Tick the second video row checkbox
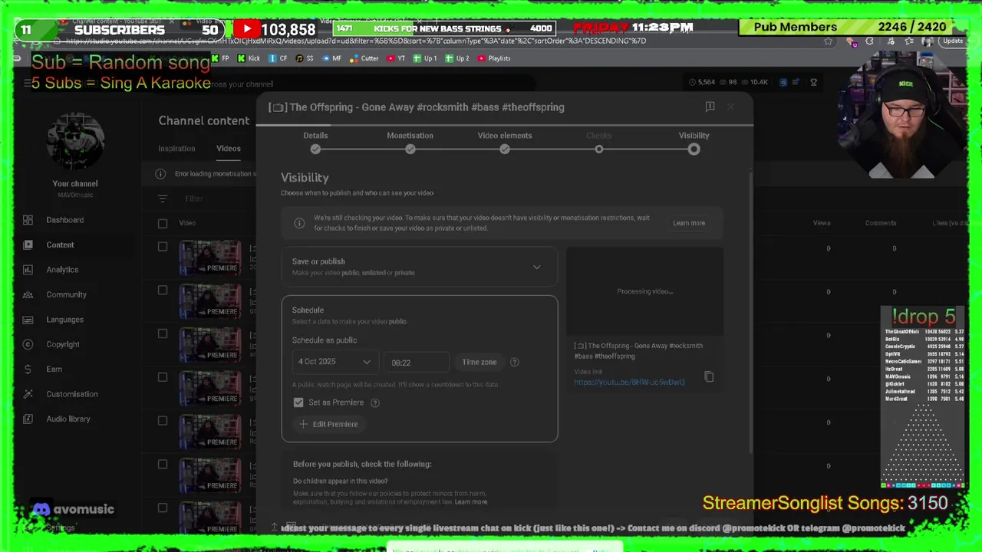 point(163,291)
